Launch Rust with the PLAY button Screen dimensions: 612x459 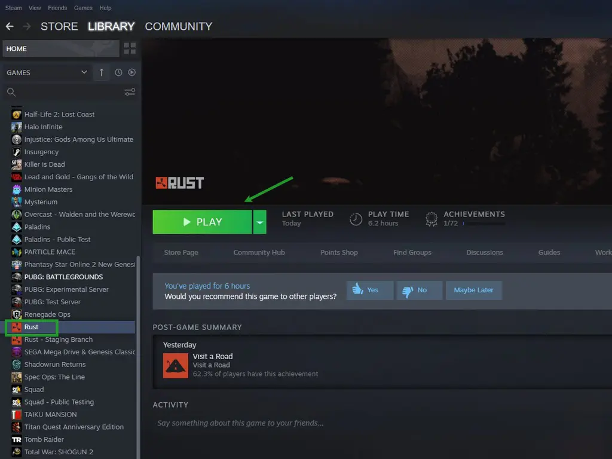click(202, 222)
